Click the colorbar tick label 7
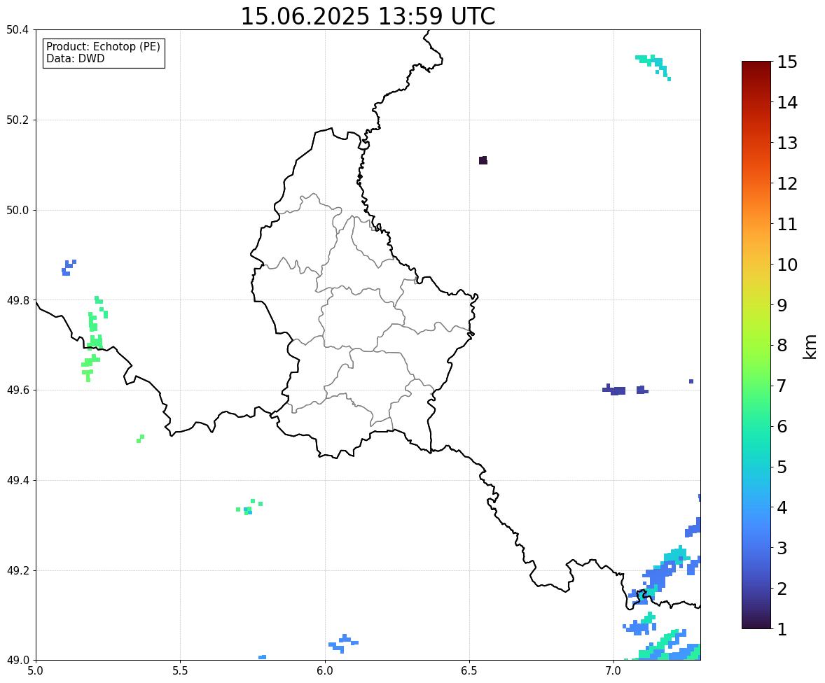Viewport: 825px width, 683px height. (782, 386)
